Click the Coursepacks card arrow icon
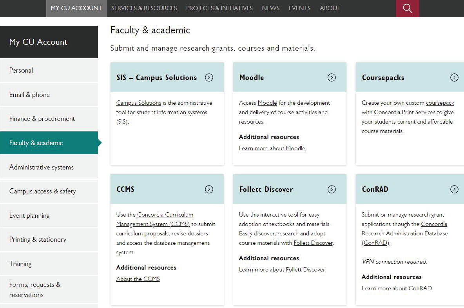 [x=454, y=77]
